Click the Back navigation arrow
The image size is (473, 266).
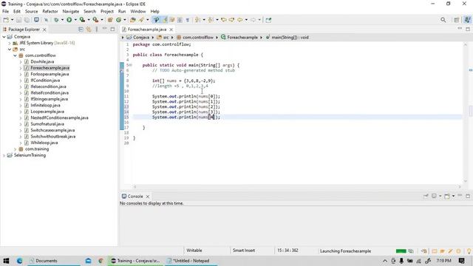[x=239, y=20]
